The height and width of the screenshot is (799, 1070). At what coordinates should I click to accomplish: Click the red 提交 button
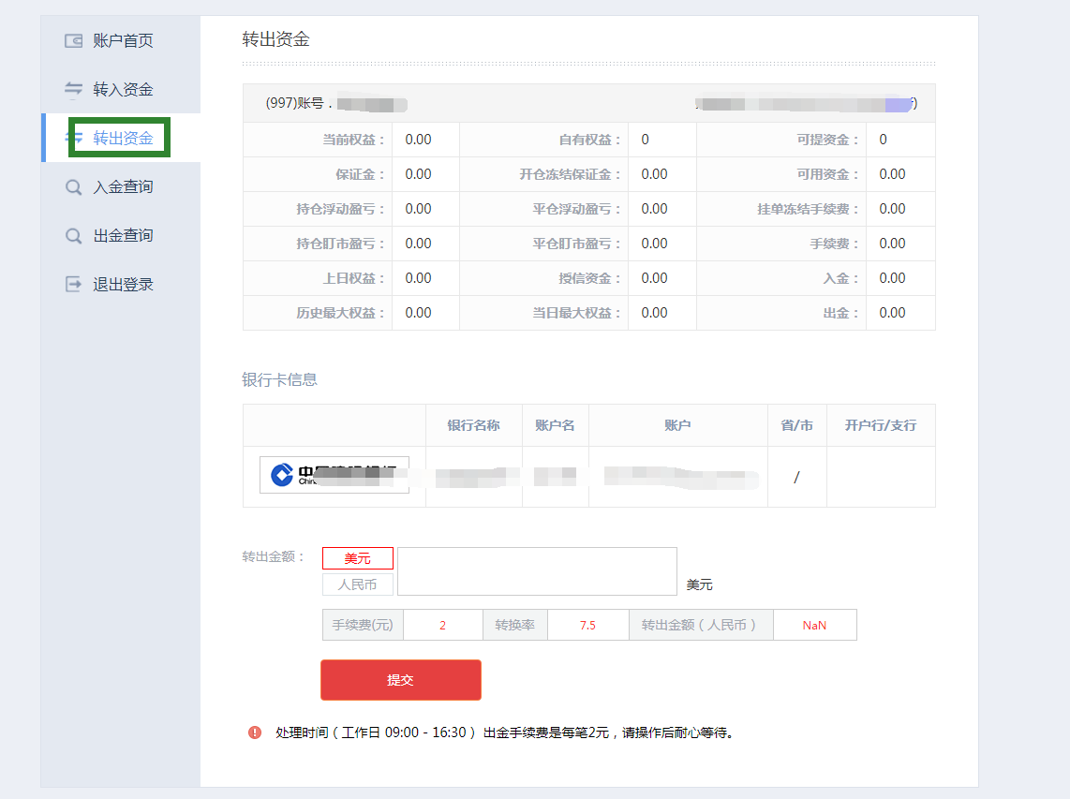(401, 680)
